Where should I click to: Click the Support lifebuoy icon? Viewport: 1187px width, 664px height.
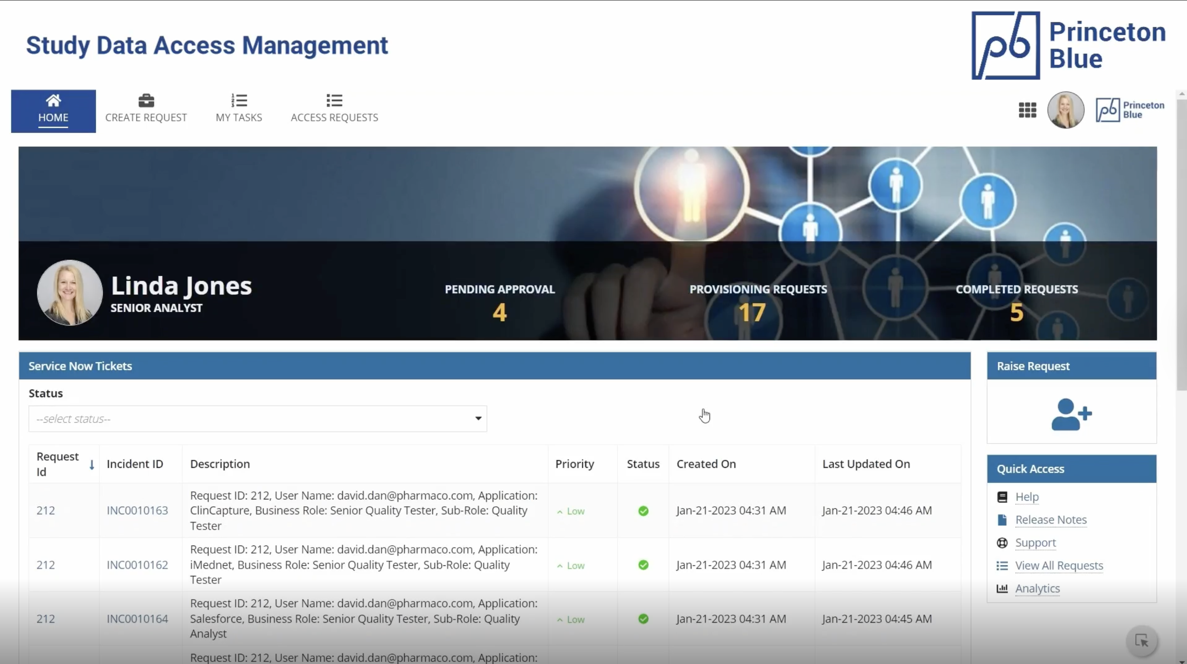pyautogui.click(x=1002, y=543)
